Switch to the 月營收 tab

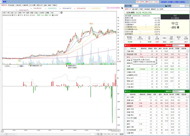pos(55,5)
